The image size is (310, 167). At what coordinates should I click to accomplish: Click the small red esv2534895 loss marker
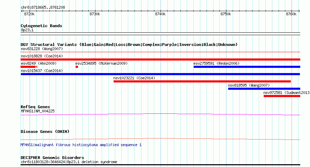[77, 67]
